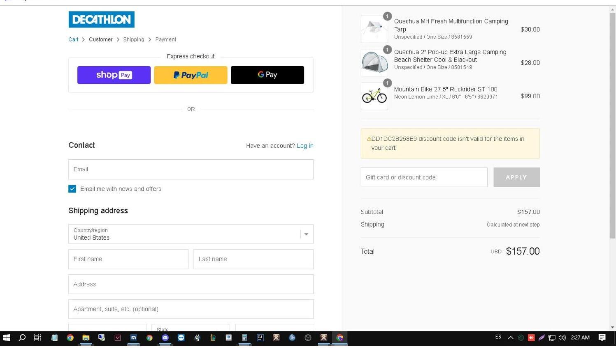Open IntelliJ IDEA from the taskbar
616x349 pixels.
(x=260, y=338)
